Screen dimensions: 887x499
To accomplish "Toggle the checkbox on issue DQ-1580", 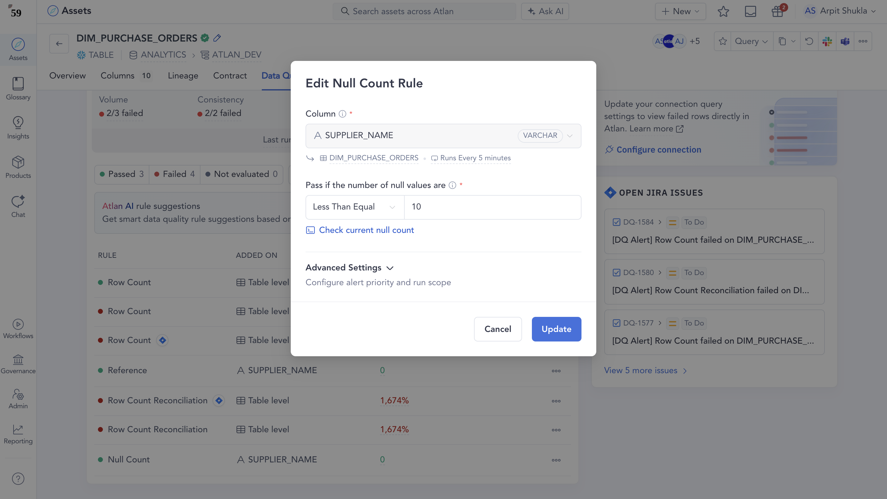I will click(616, 272).
